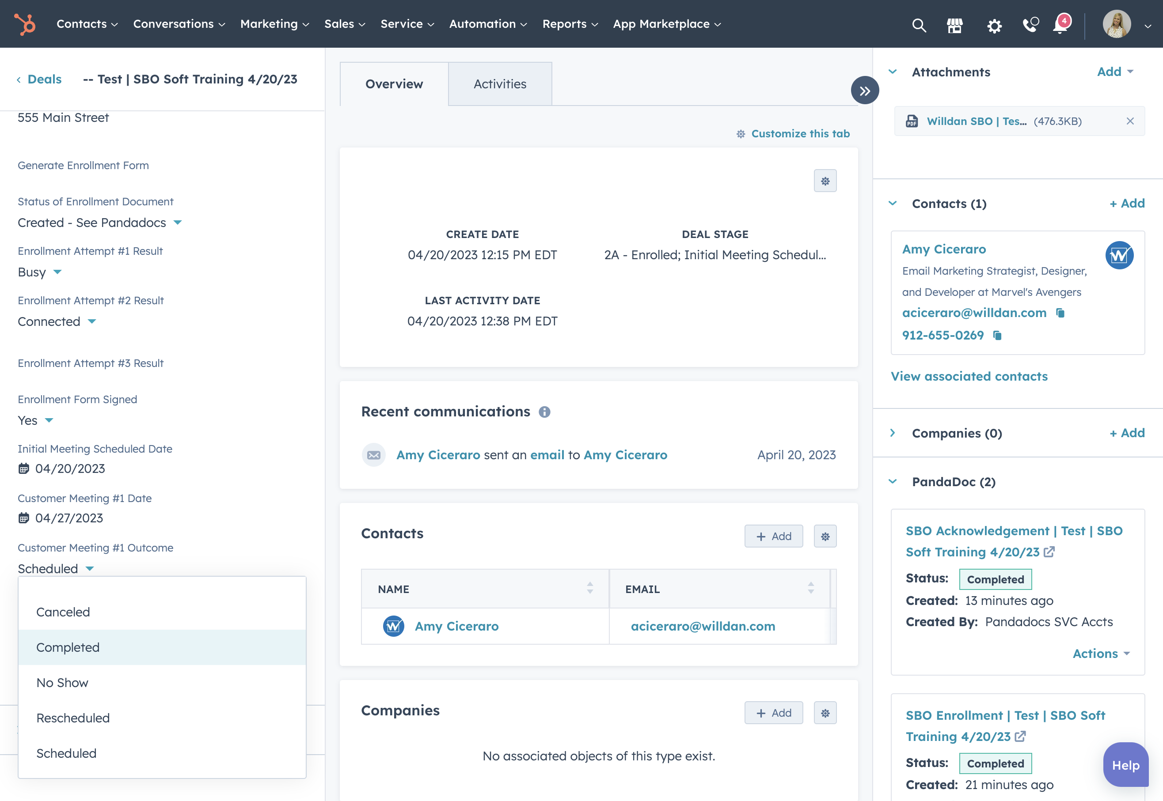
Task: Select Completed in the outcome dropdown list
Action: click(162, 647)
